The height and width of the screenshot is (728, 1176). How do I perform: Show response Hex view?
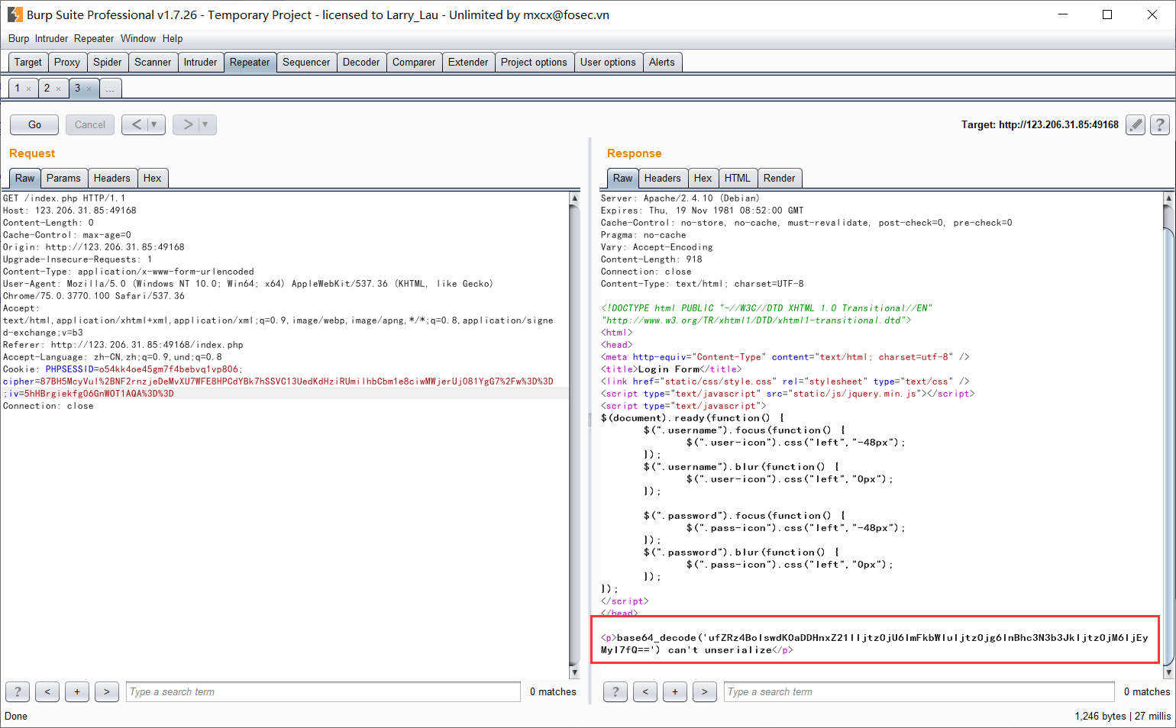coord(703,179)
